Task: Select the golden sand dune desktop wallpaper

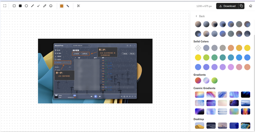Action: (200, 126)
